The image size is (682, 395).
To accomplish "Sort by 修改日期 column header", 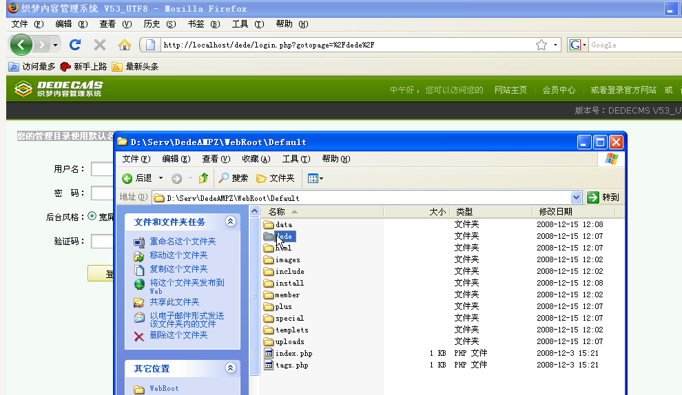I will point(573,212).
